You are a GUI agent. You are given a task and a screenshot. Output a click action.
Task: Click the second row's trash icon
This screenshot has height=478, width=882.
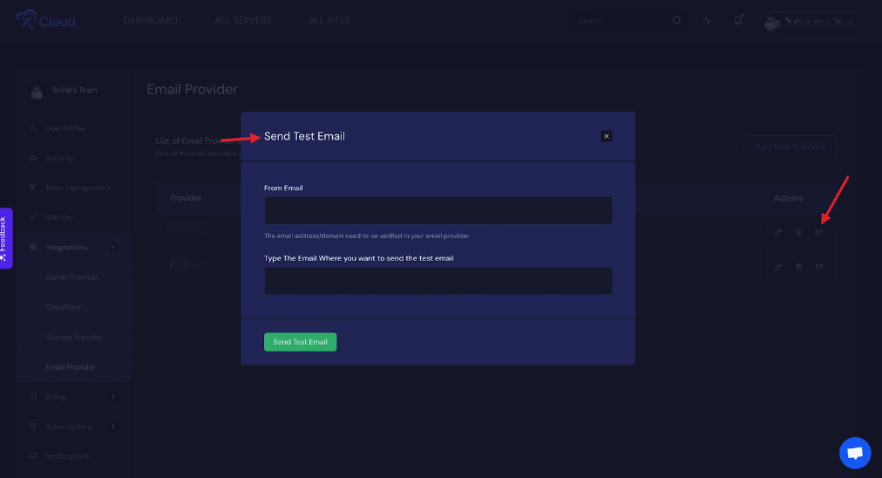[x=798, y=267]
